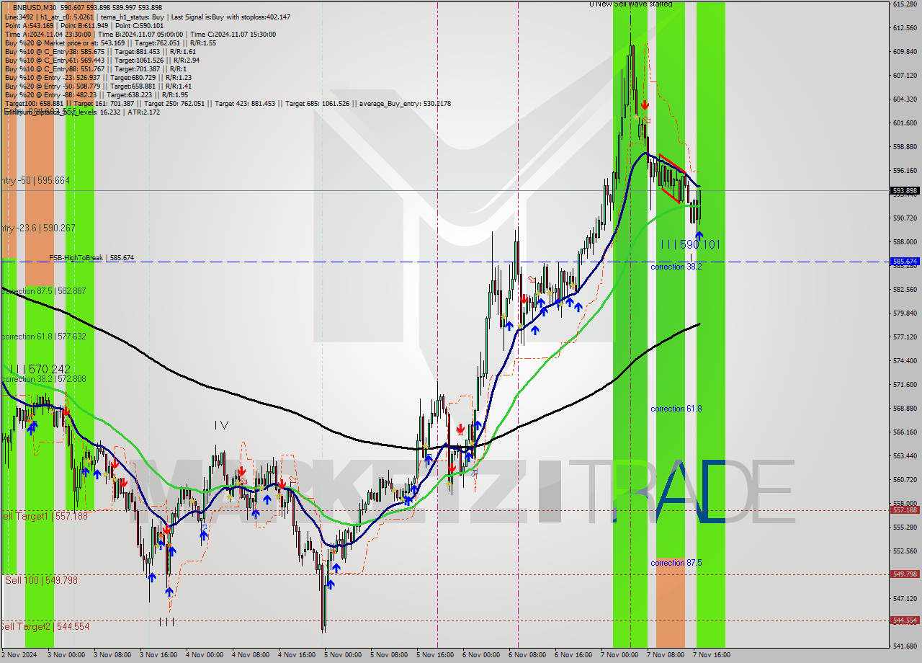Click the Buy %10 C_Entry88 551.767 line
The height and width of the screenshot is (663, 922).
(x=97, y=68)
